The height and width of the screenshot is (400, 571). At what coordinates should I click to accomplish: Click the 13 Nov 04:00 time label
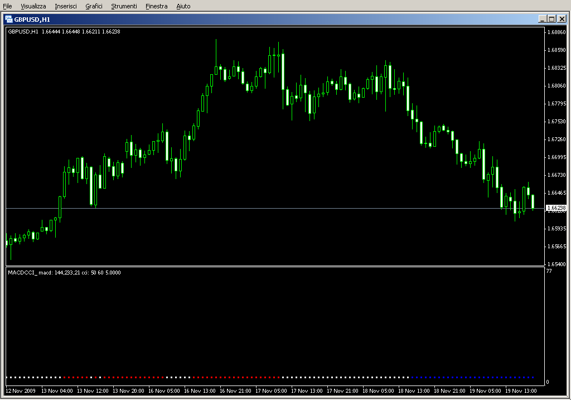(57, 391)
